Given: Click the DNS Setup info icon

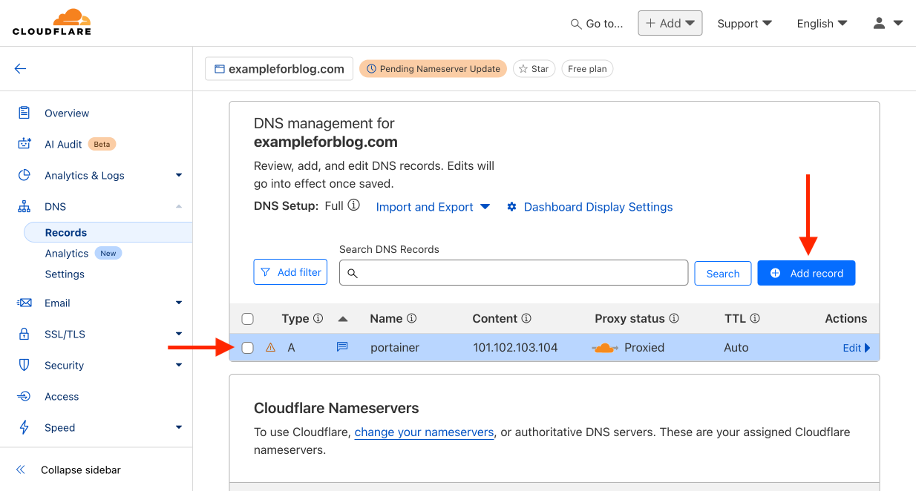Looking at the screenshot, I should (x=354, y=205).
